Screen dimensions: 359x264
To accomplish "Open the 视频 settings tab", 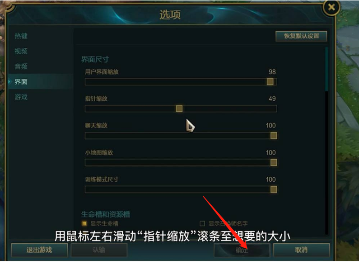I will (21, 51).
